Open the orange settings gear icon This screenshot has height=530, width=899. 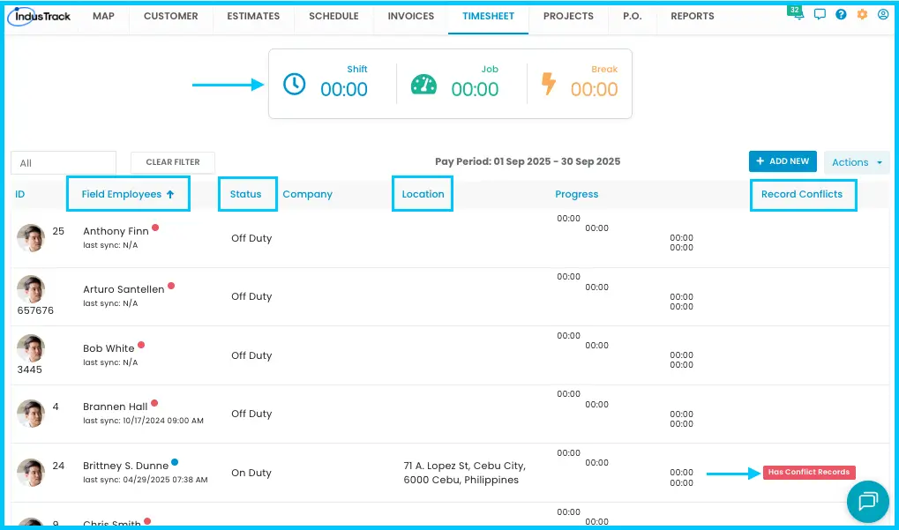862,14
